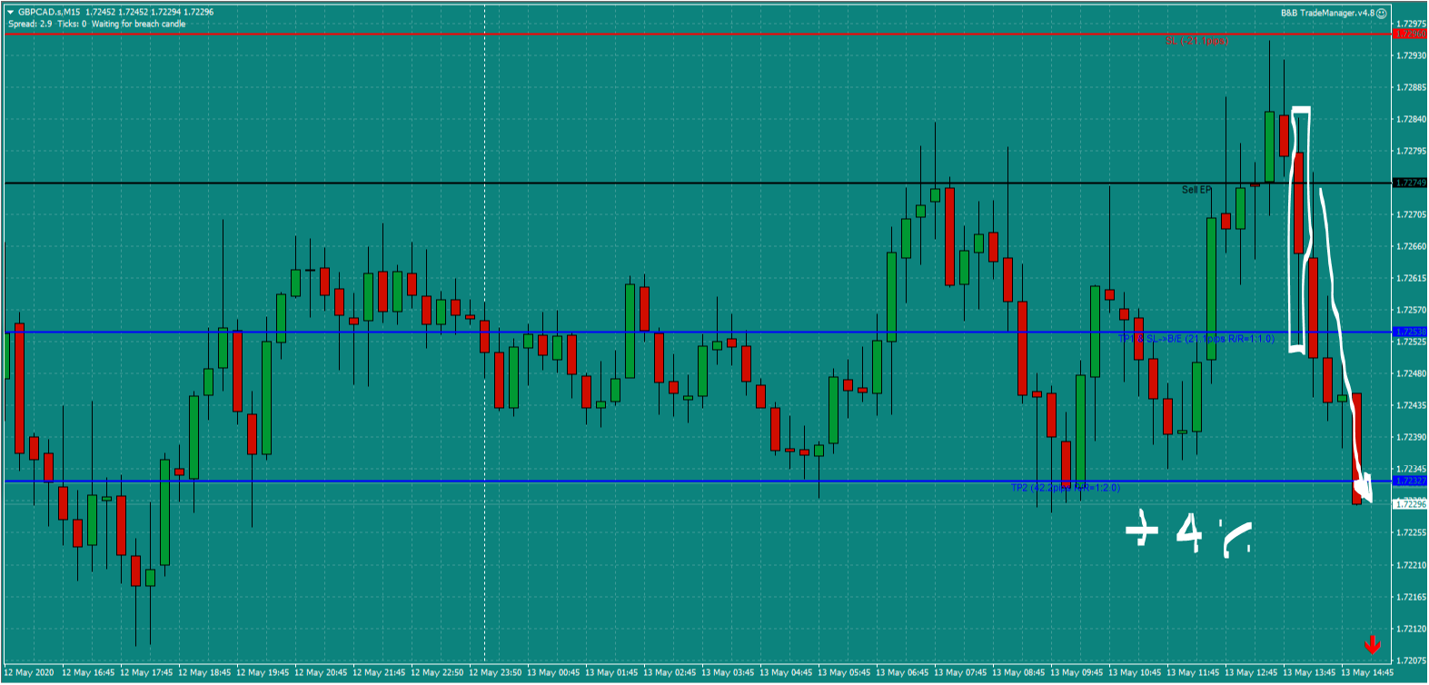Viewport: 1429px width, 685px height.
Task: Click the 1.72120 price axis value
Action: click(1411, 629)
